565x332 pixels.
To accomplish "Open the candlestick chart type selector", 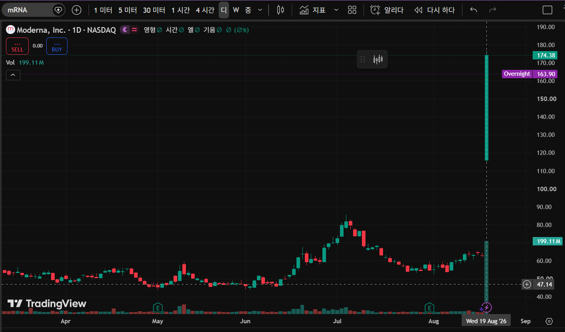I will (x=281, y=10).
